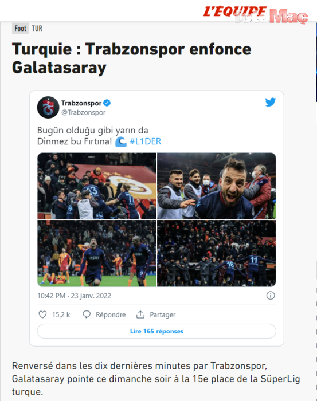
Task: Click the verified badge next to Trabzonspor
Action: (x=107, y=103)
